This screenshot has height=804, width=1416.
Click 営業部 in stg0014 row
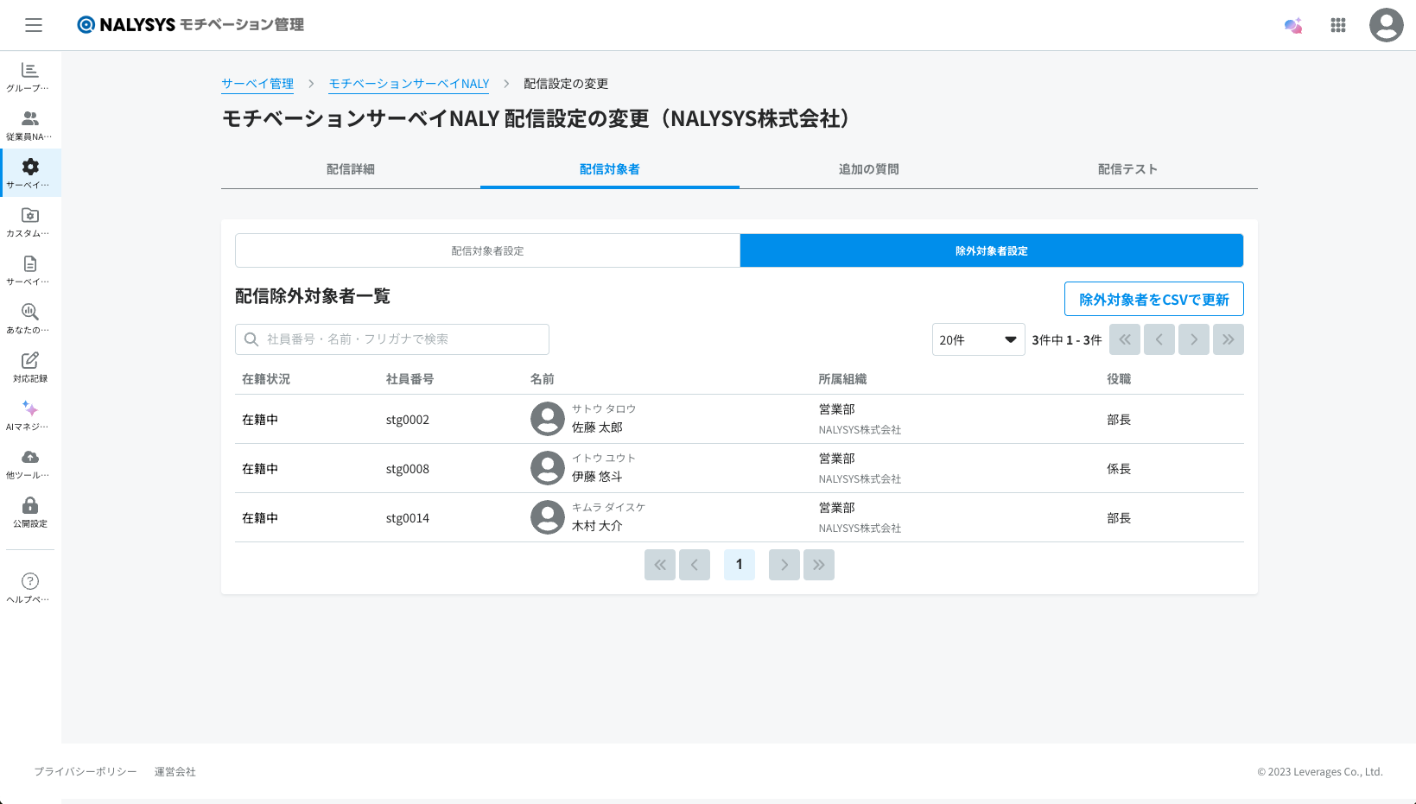(837, 508)
